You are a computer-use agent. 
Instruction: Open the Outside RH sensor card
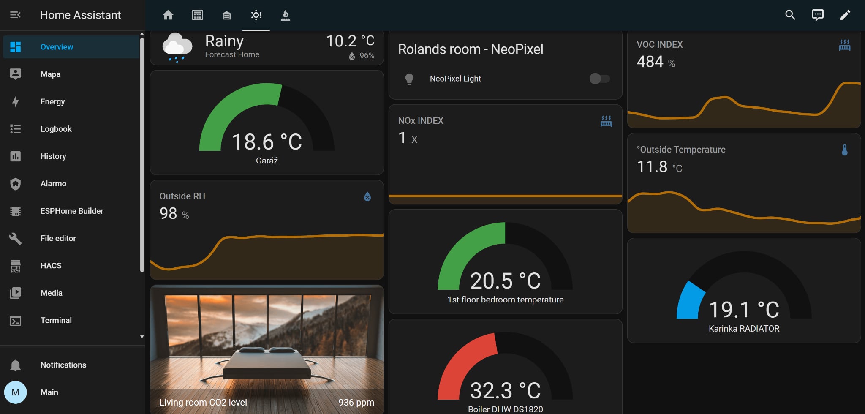click(x=267, y=230)
